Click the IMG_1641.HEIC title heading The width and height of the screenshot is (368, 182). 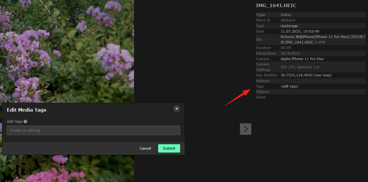276,5
